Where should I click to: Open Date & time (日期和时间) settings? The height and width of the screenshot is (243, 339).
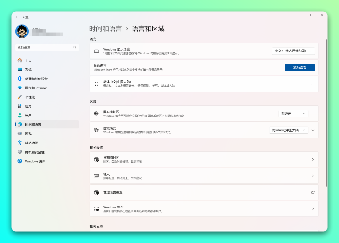point(204,159)
